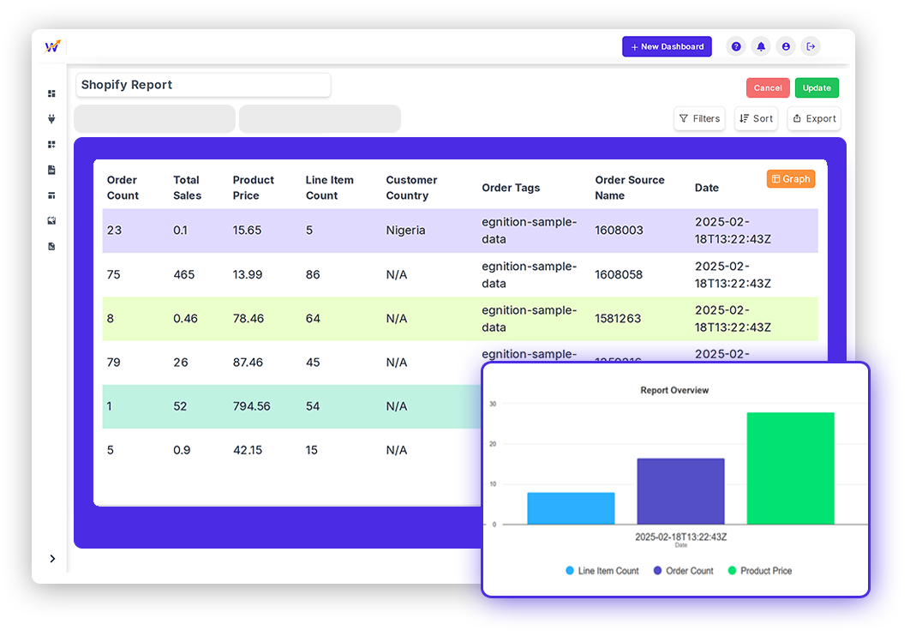Open the Sort dropdown

(756, 118)
